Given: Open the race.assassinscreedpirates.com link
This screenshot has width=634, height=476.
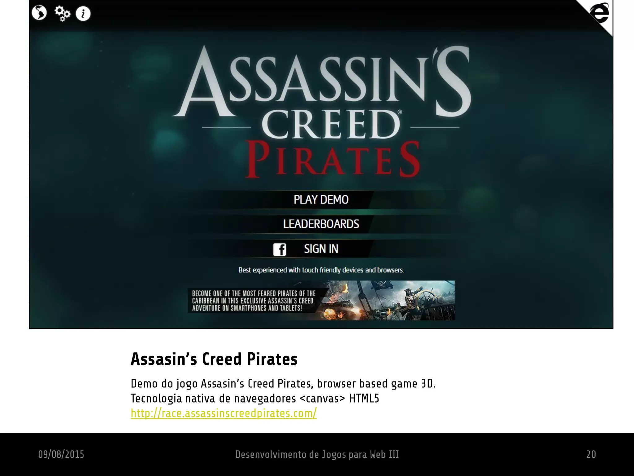Looking at the screenshot, I should click(224, 413).
